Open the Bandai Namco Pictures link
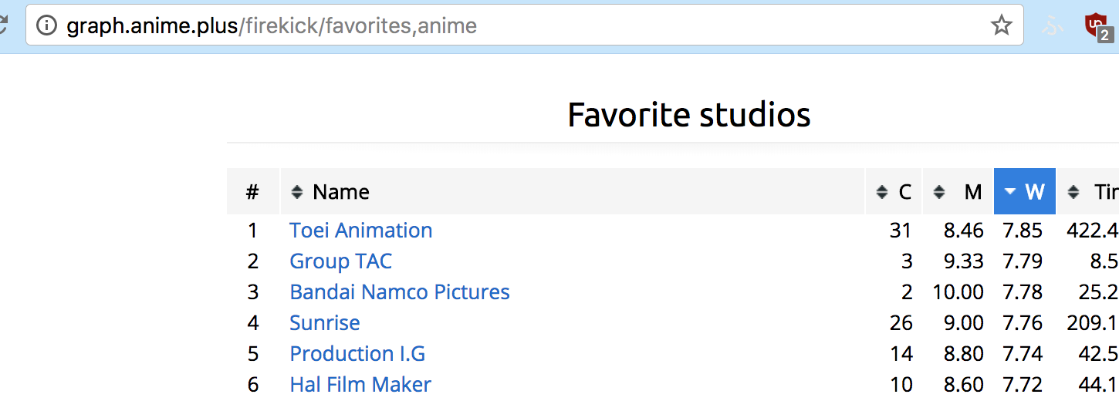The image size is (1119, 401). pyautogui.click(x=400, y=292)
